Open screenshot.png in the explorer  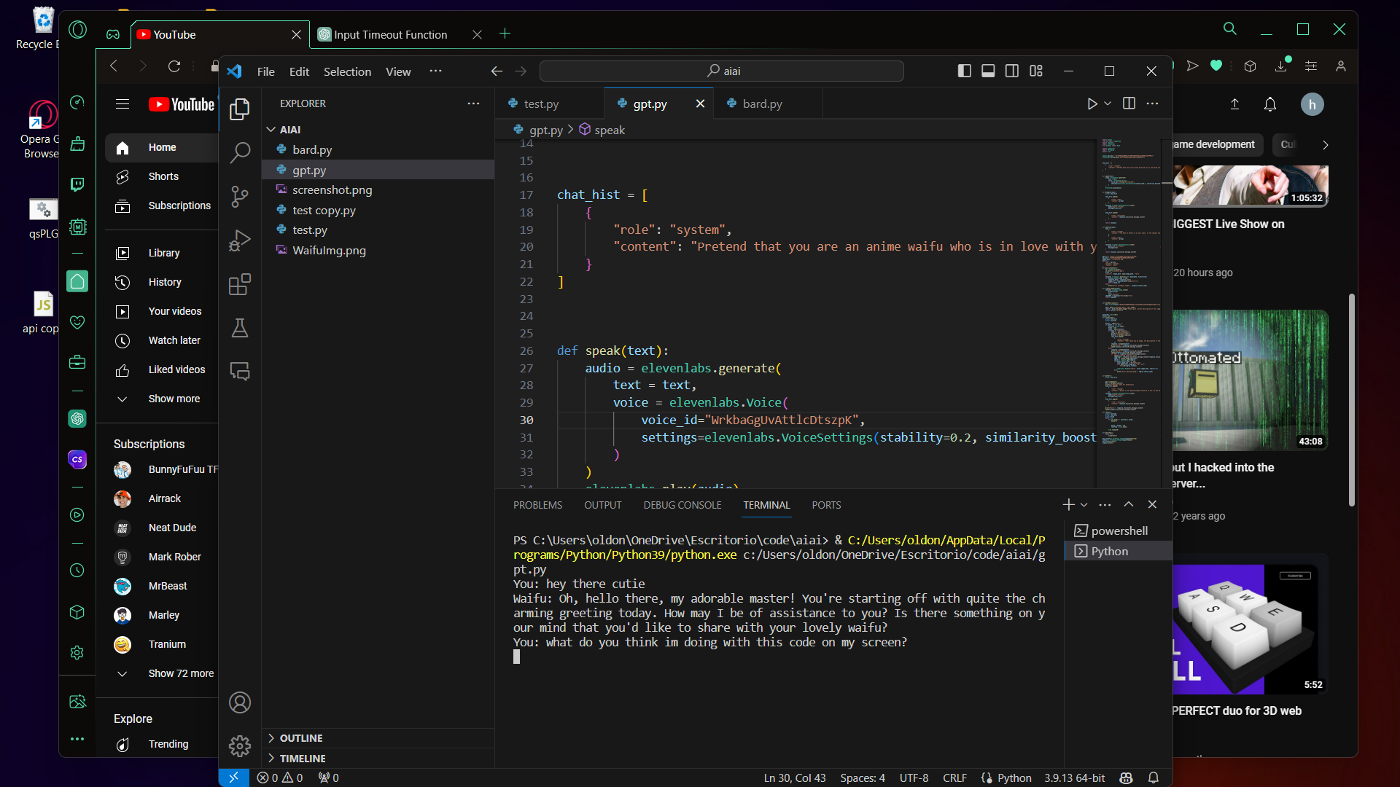(x=332, y=189)
